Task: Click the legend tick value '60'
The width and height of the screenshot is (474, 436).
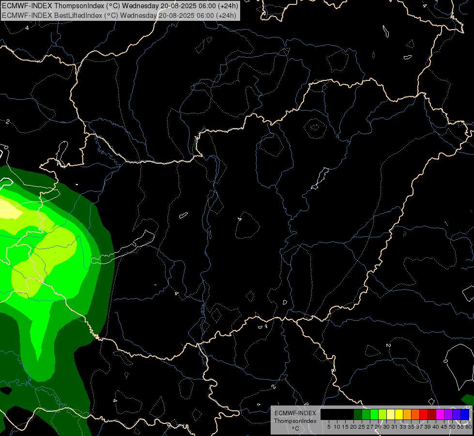Action: (469, 427)
